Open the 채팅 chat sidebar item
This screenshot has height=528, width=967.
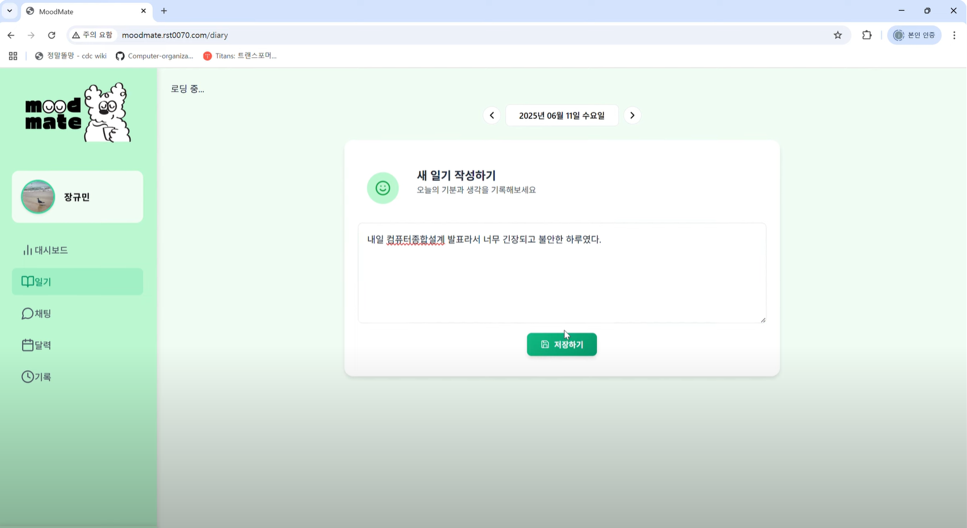tap(37, 313)
